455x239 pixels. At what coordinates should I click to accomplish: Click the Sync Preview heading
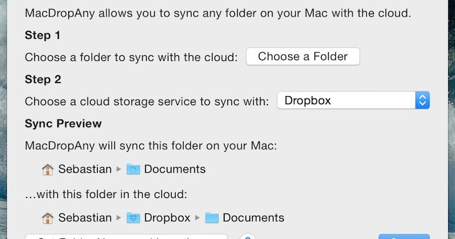coord(63,123)
